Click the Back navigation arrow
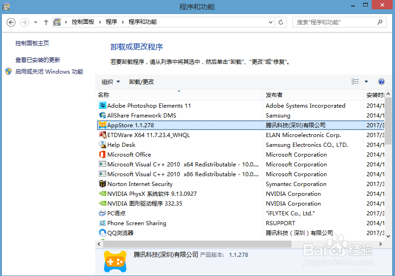This screenshot has height=276, width=395. click(11, 22)
